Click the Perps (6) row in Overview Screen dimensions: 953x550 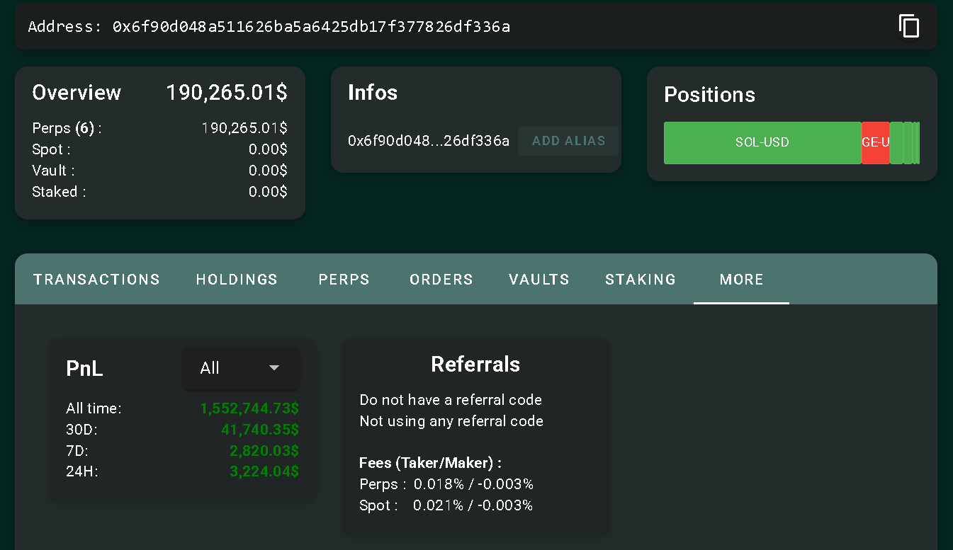(x=67, y=128)
